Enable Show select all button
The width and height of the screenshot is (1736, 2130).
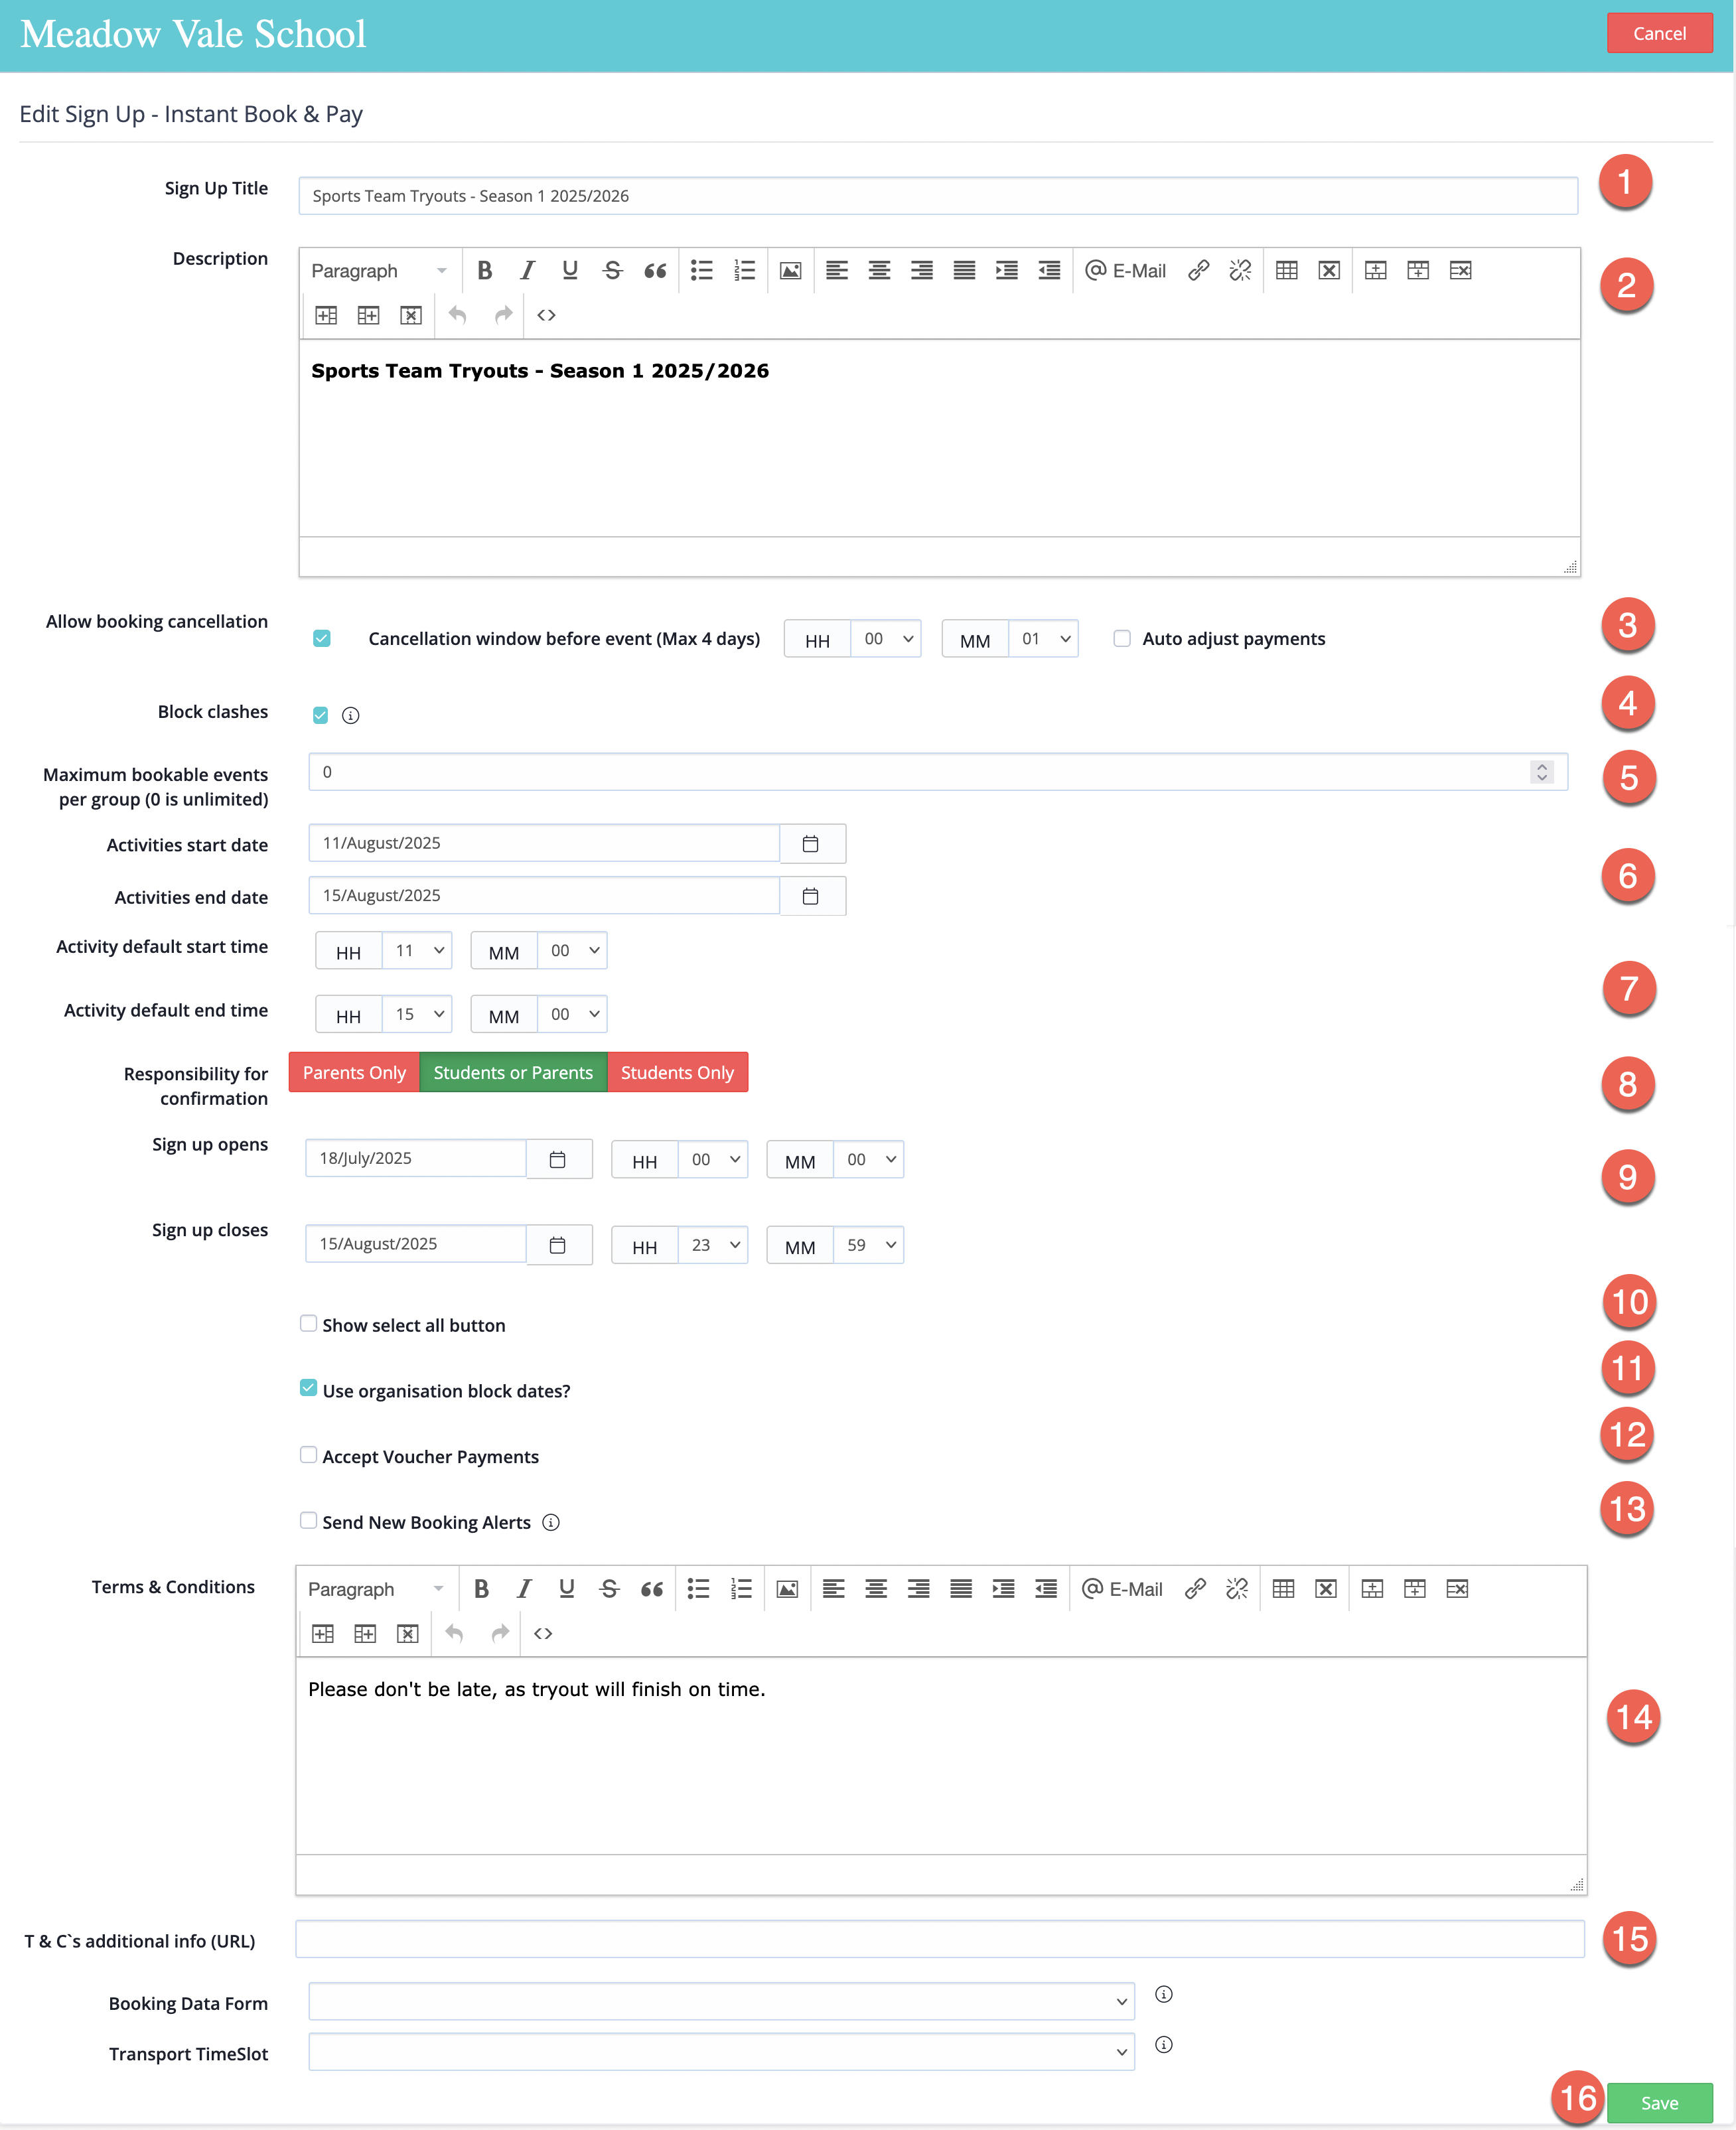[x=309, y=1323]
